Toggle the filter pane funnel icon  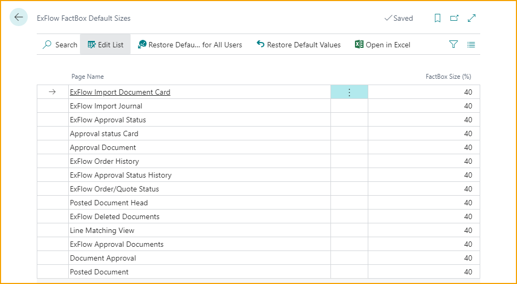[454, 45]
